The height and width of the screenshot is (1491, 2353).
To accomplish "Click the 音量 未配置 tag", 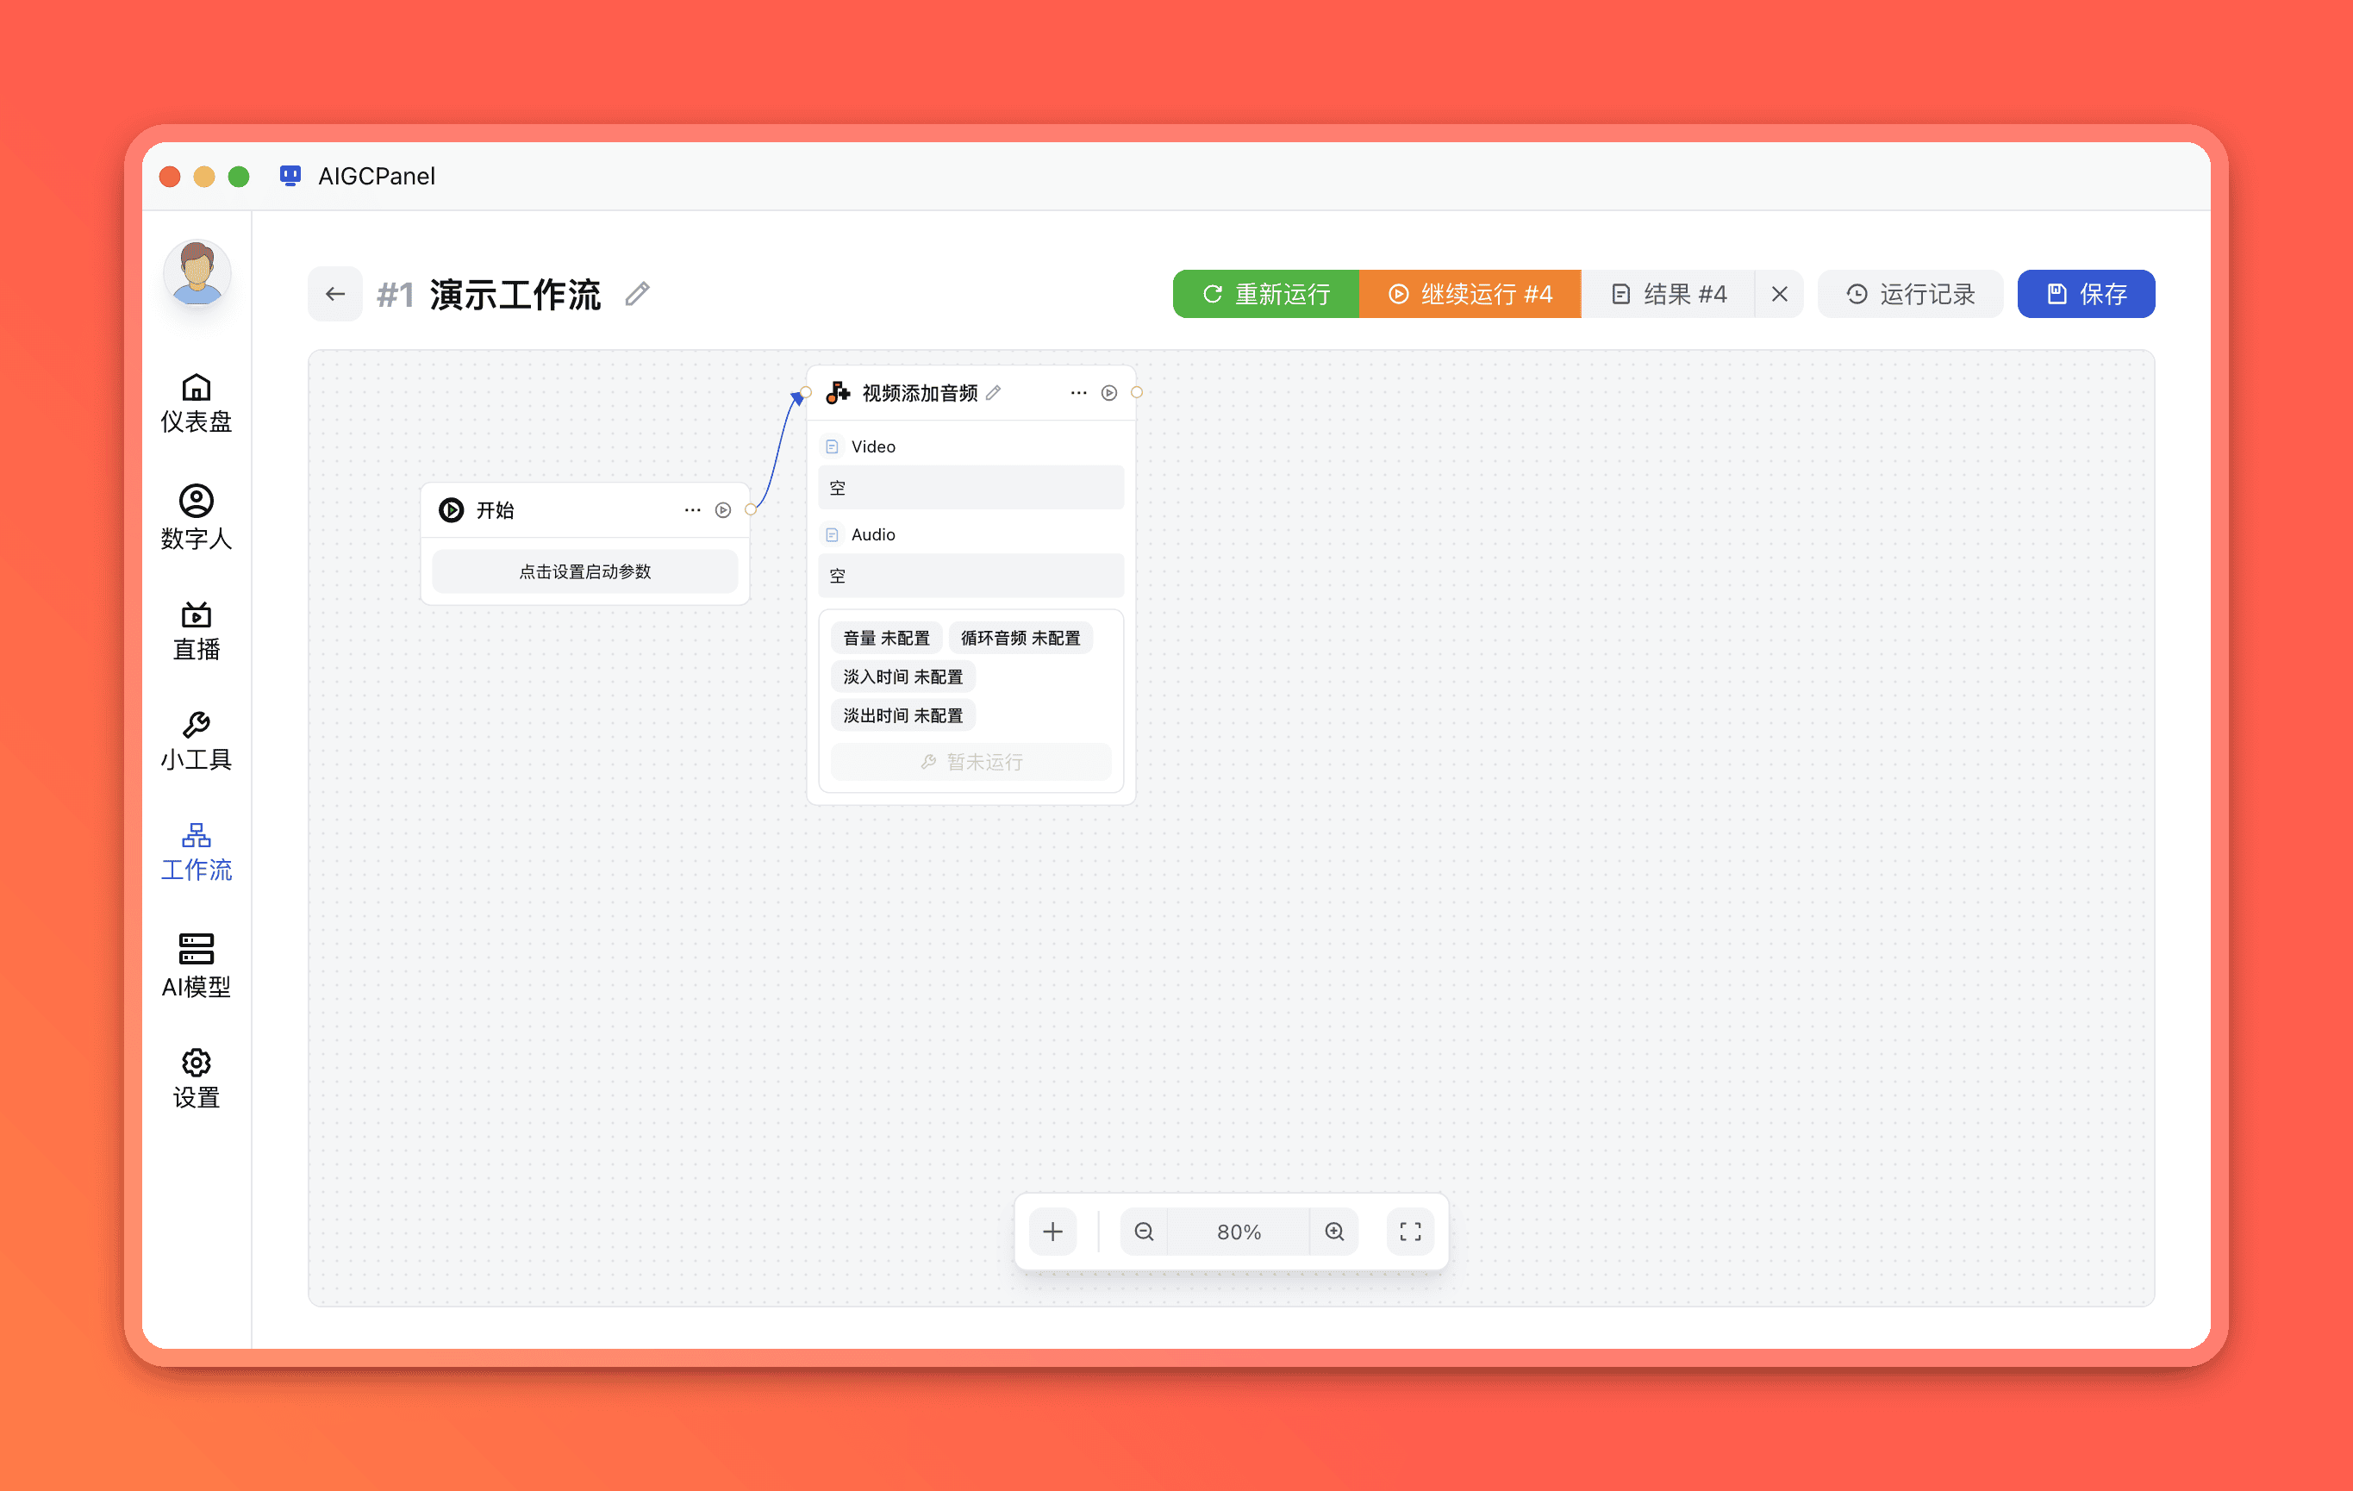I will 886,638.
